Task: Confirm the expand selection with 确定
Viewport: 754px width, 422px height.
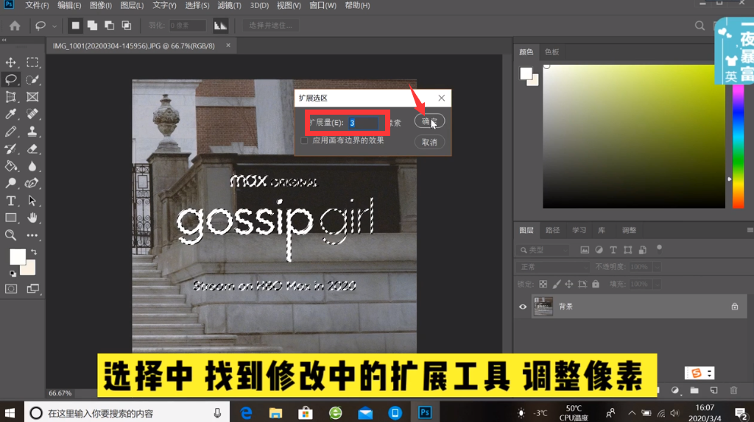Action: 429,121
